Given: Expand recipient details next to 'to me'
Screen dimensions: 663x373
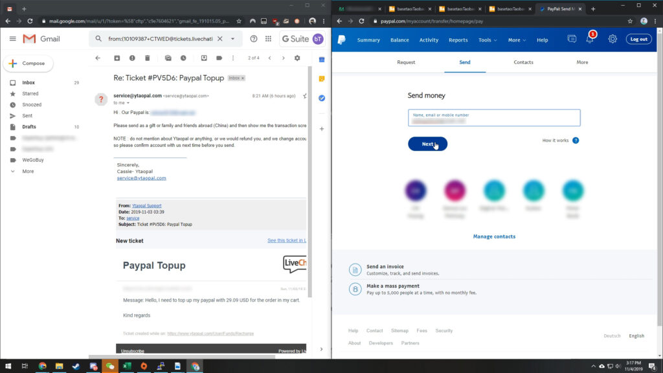Looking at the screenshot, I should coord(128,103).
